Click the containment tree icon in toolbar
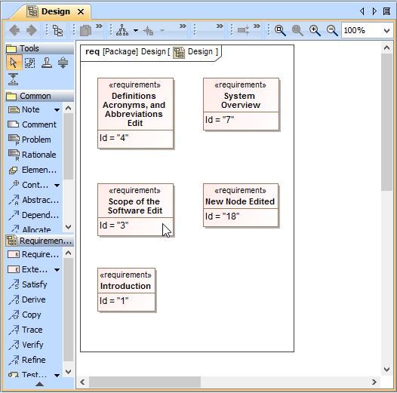This screenshot has height=393, width=397. [57, 31]
